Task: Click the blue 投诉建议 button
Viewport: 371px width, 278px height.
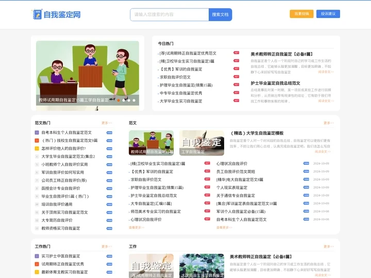Action: coord(328,14)
